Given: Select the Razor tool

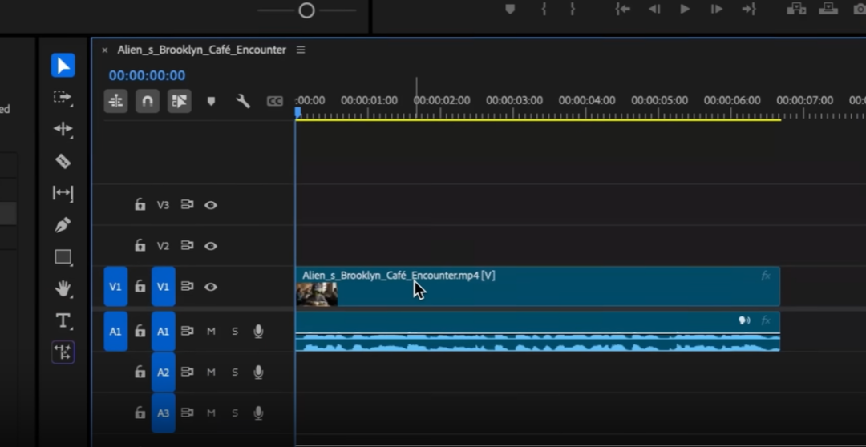Looking at the screenshot, I should pyautogui.click(x=63, y=161).
